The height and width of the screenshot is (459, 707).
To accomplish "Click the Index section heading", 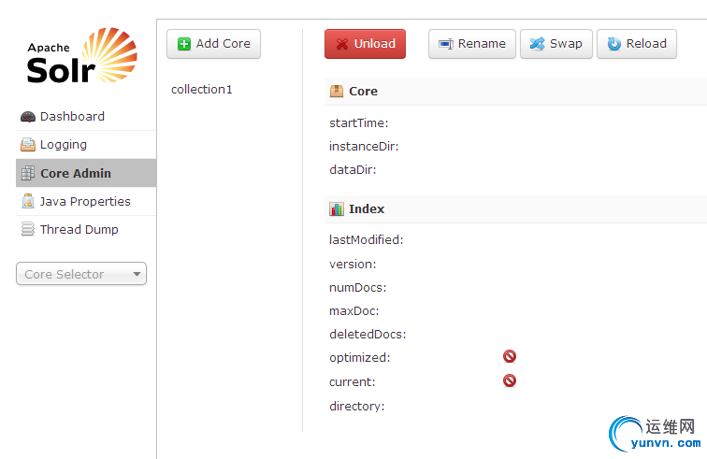I will point(367,209).
